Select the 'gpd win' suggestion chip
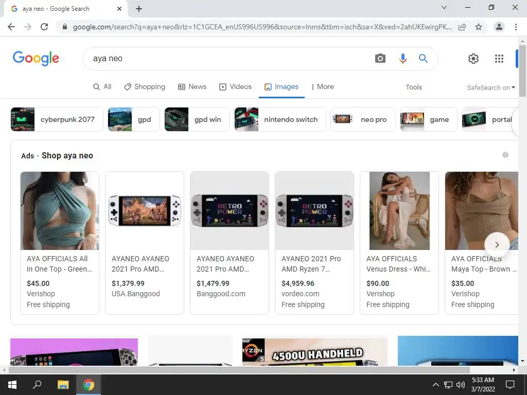 (197, 119)
